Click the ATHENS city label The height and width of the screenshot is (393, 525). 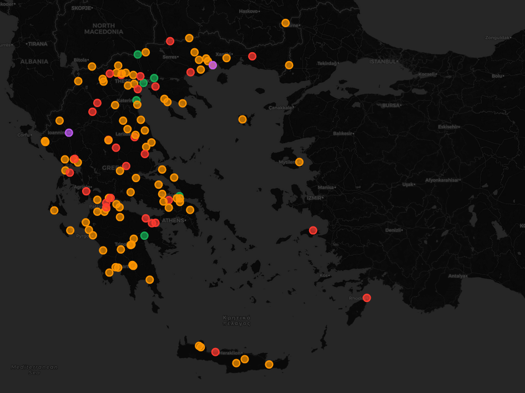pyautogui.click(x=173, y=220)
